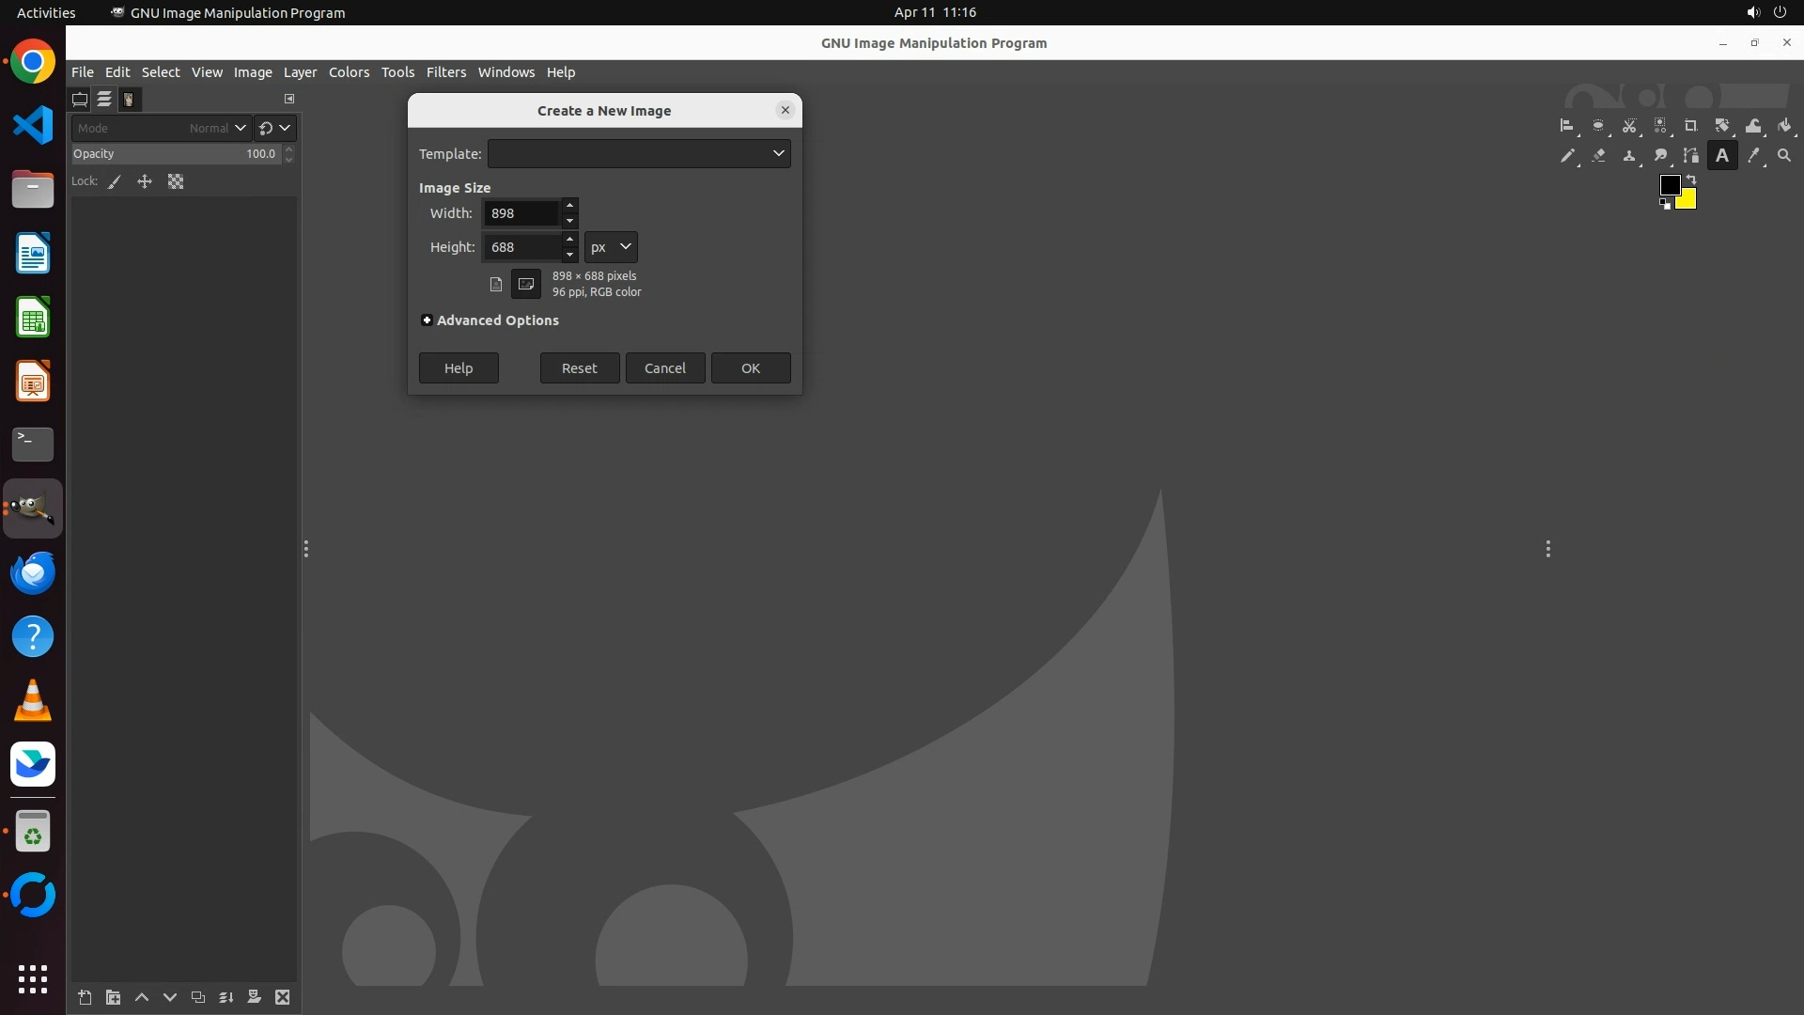Click the Reset button
The height and width of the screenshot is (1015, 1804).
click(579, 368)
